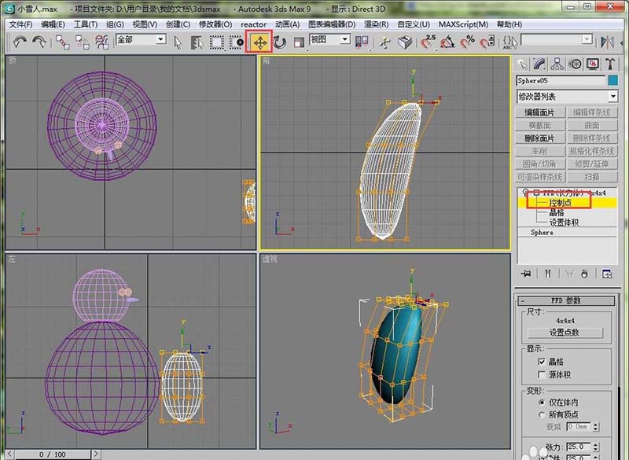This screenshot has height=460, width=629.
Task: Collapse the FFD 参数 rollout
Action: pos(566,300)
